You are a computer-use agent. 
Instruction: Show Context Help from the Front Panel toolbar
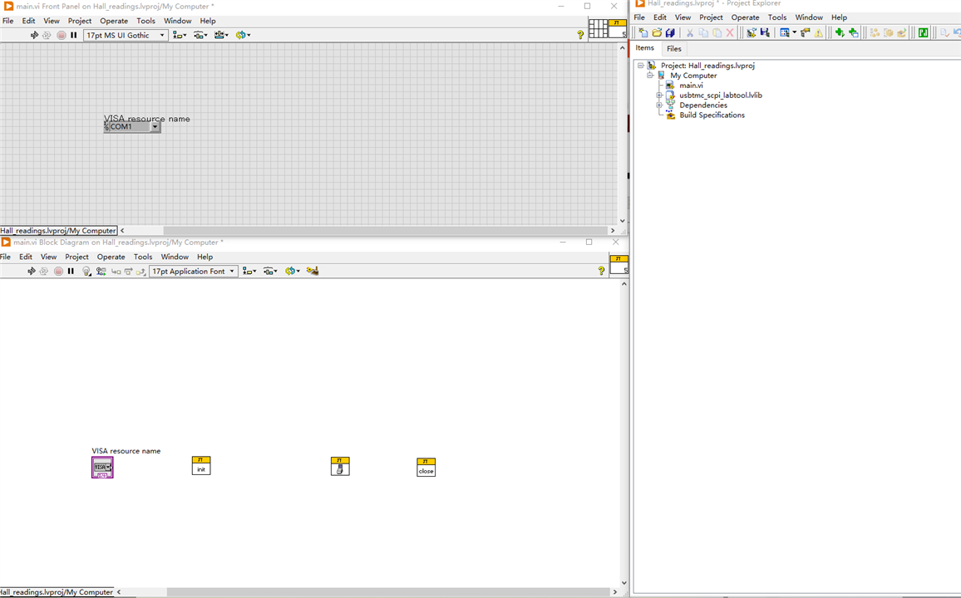580,35
